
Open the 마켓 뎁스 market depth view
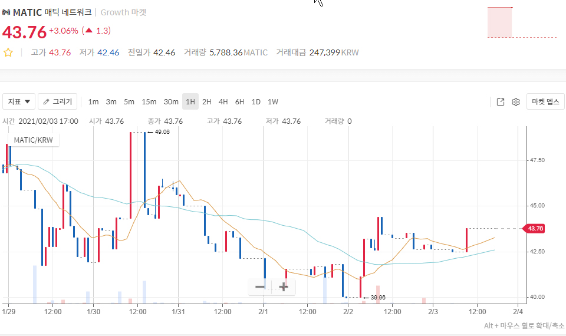[x=545, y=102]
